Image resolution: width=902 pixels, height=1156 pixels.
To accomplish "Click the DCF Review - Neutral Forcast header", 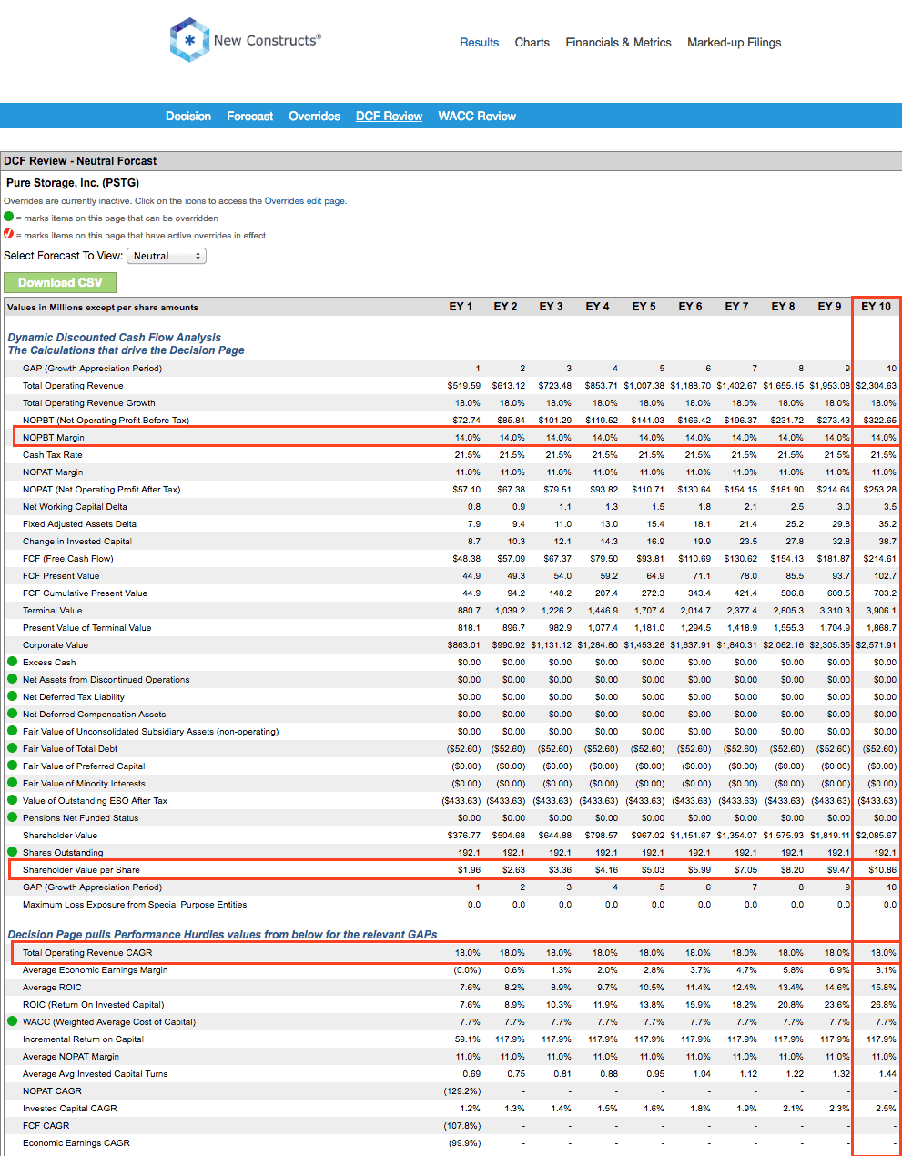I will click(80, 161).
